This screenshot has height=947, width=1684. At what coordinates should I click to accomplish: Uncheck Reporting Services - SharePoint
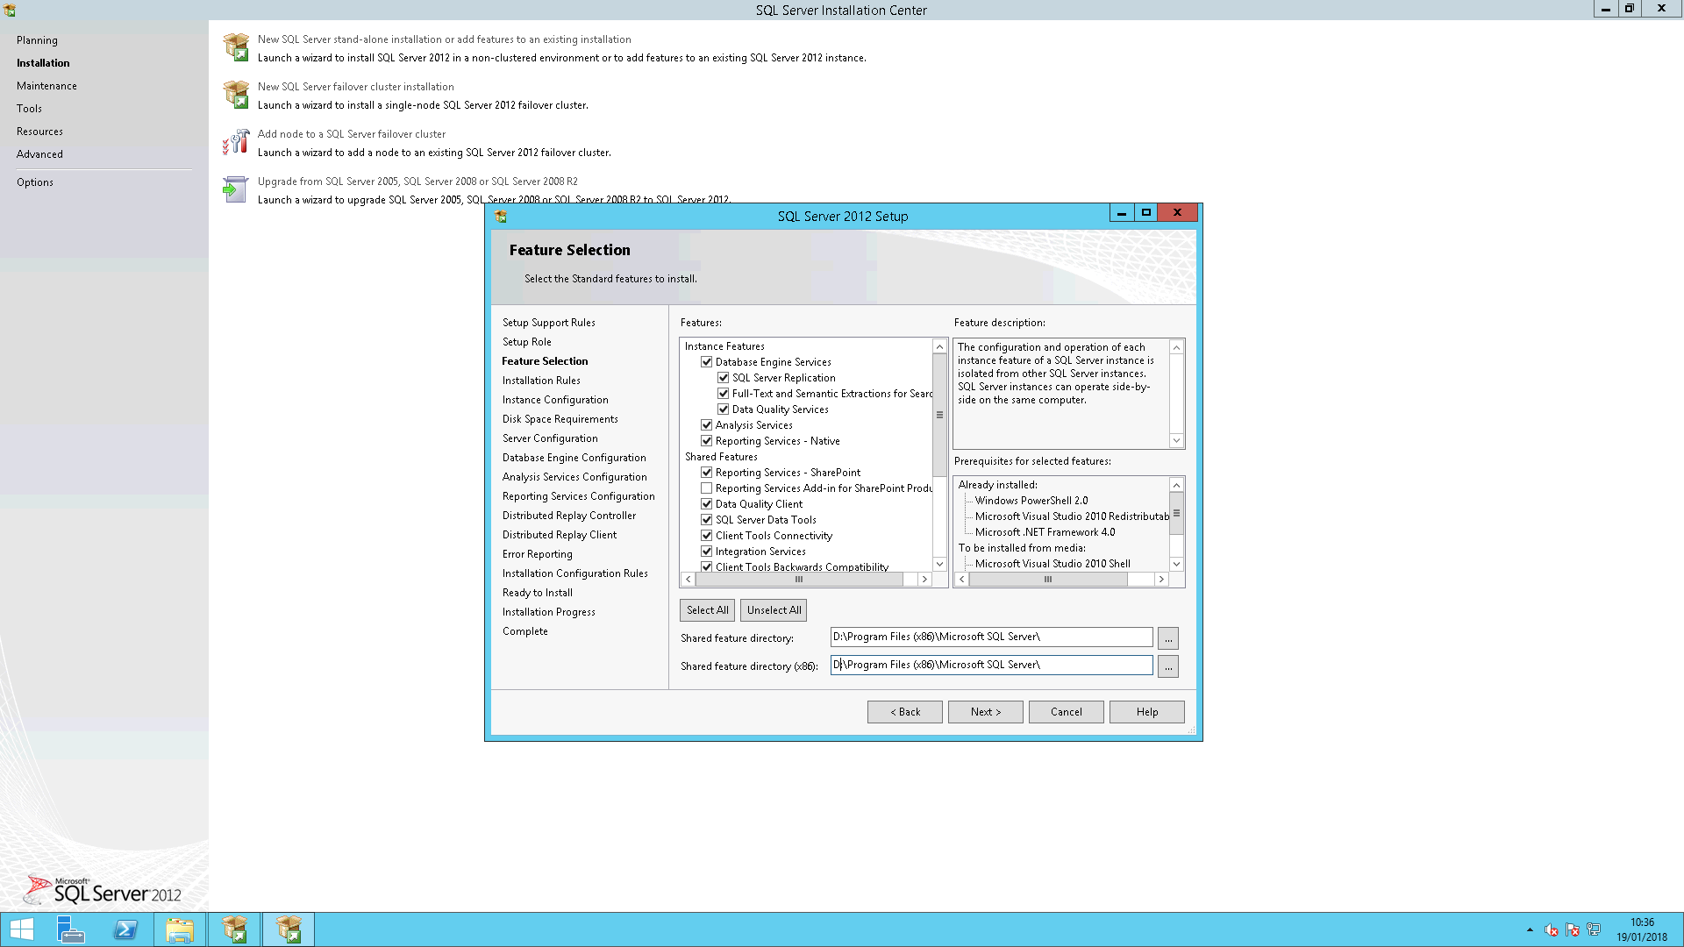click(706, 473)
